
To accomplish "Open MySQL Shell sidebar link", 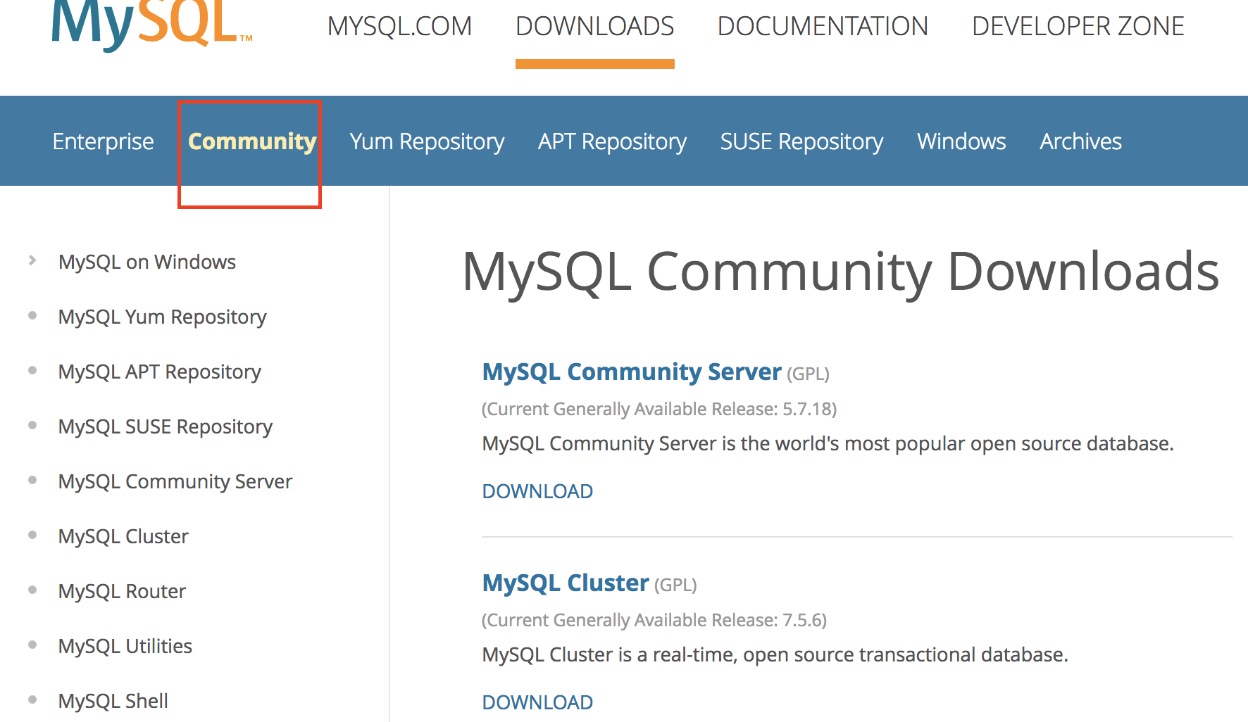I will [113, 701].
